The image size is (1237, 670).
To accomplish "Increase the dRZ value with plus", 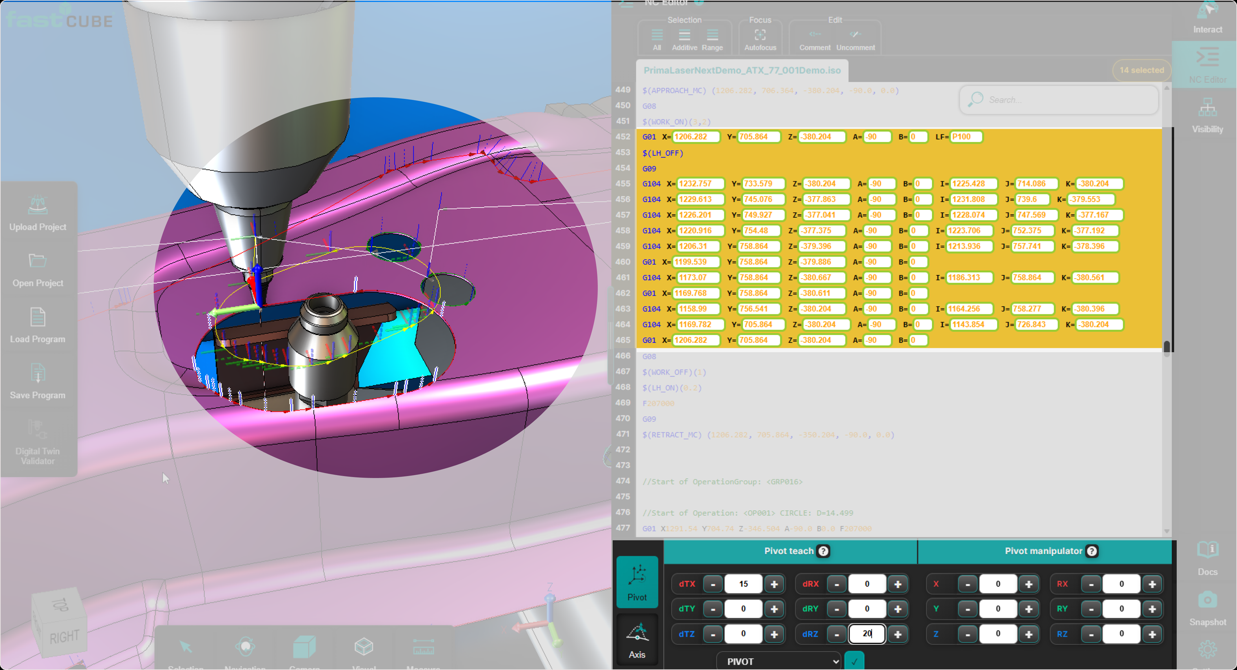I will [x=898, y=634].
